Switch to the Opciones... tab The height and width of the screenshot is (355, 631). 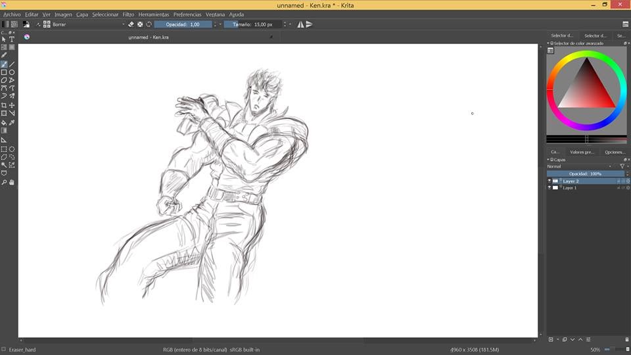pyautogui.click(x=615, y=152)
